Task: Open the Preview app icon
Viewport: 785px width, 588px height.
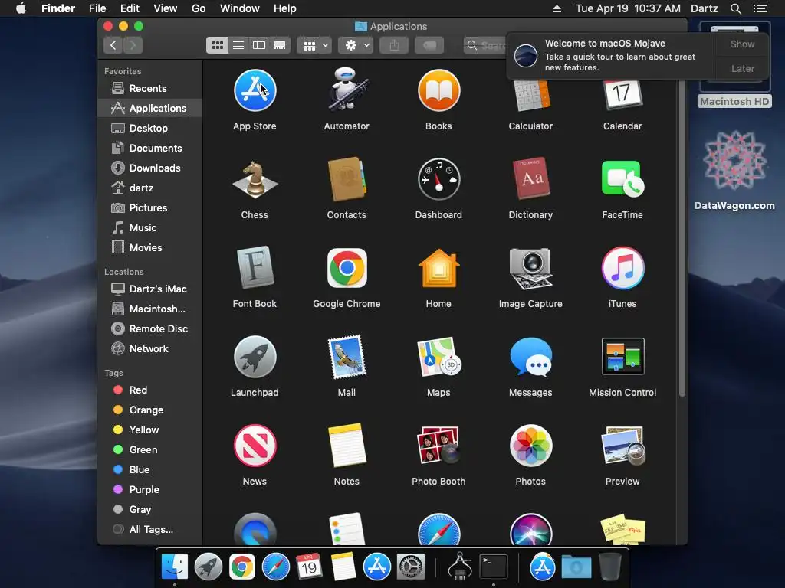Action: (x=622, y=446)
